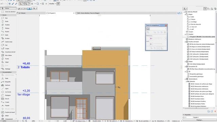Collapse the Dessin toolbox section
Screen dimensions: 217x122
[x=1, y=15]
